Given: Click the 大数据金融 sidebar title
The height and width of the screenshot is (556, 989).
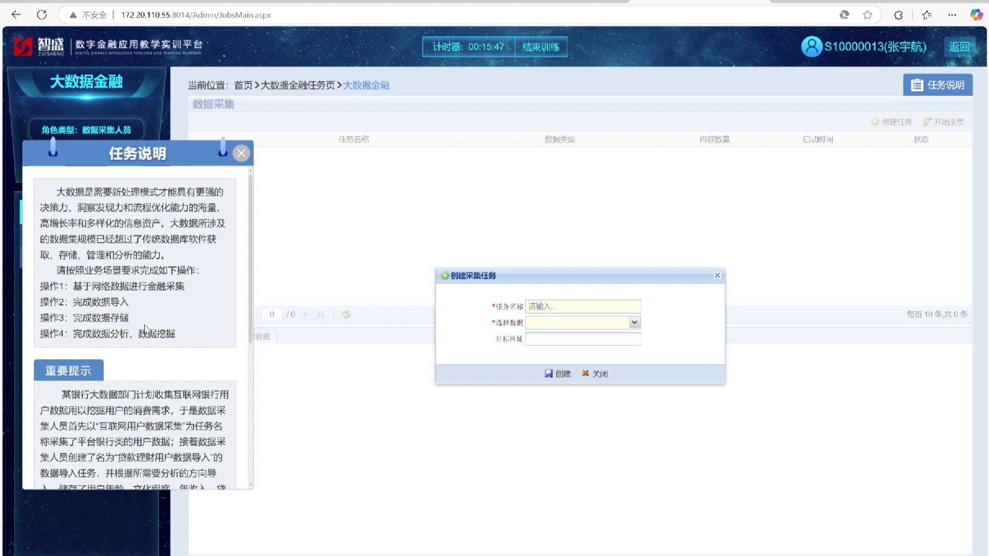Looking at the screenshot, I should 86,82.
